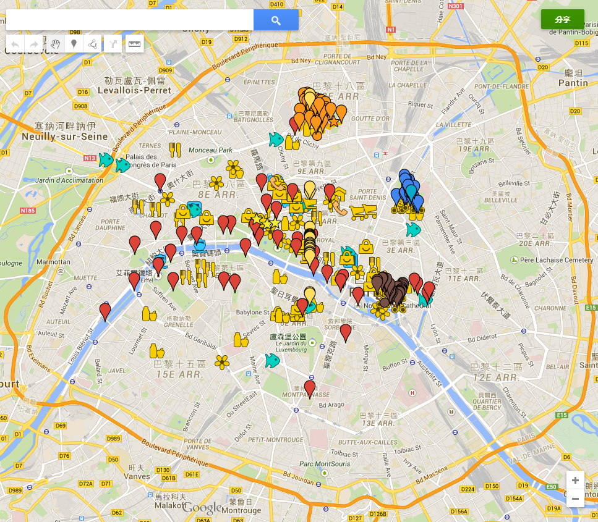
Task: Zoom in with the plus button
Action: point(575,480)
